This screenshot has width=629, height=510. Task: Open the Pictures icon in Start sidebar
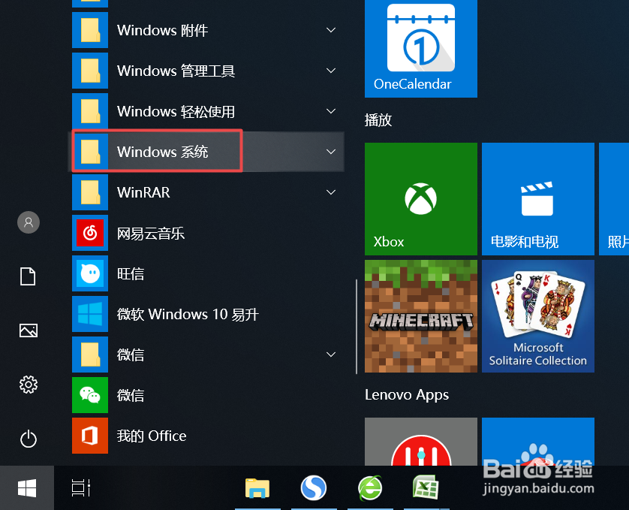[x=29, y=330]
